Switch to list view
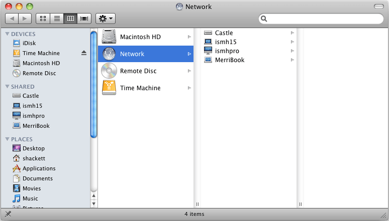This screenshot has width=389, height=221. coord(57,19)
